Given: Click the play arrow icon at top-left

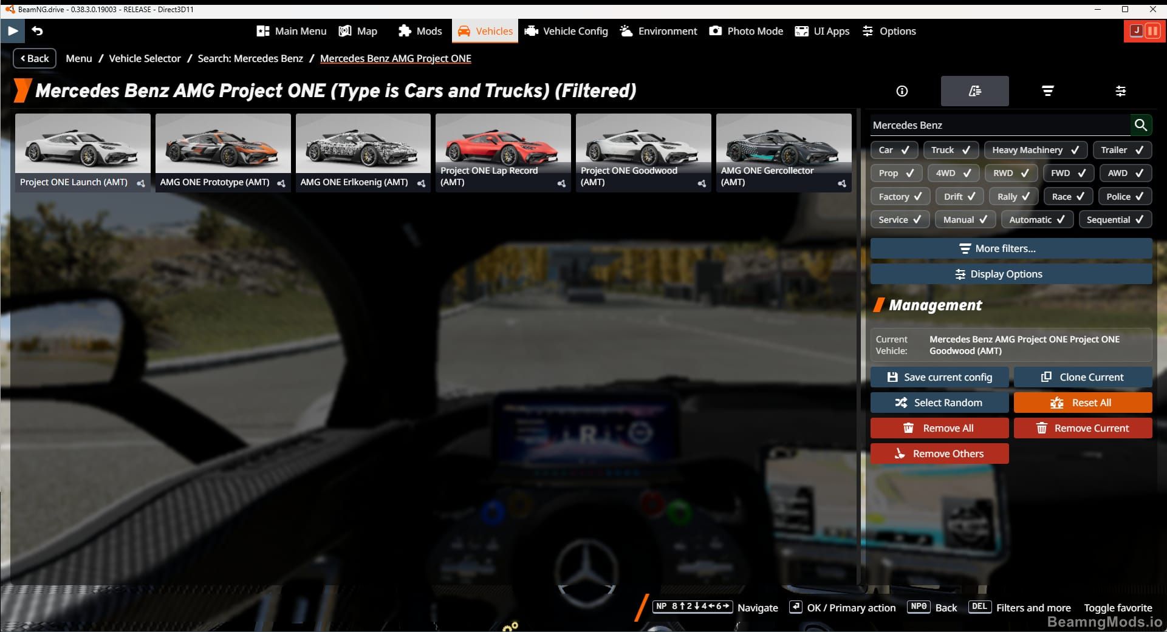Looking at the screenshot, I should click(x=12, y=31).
